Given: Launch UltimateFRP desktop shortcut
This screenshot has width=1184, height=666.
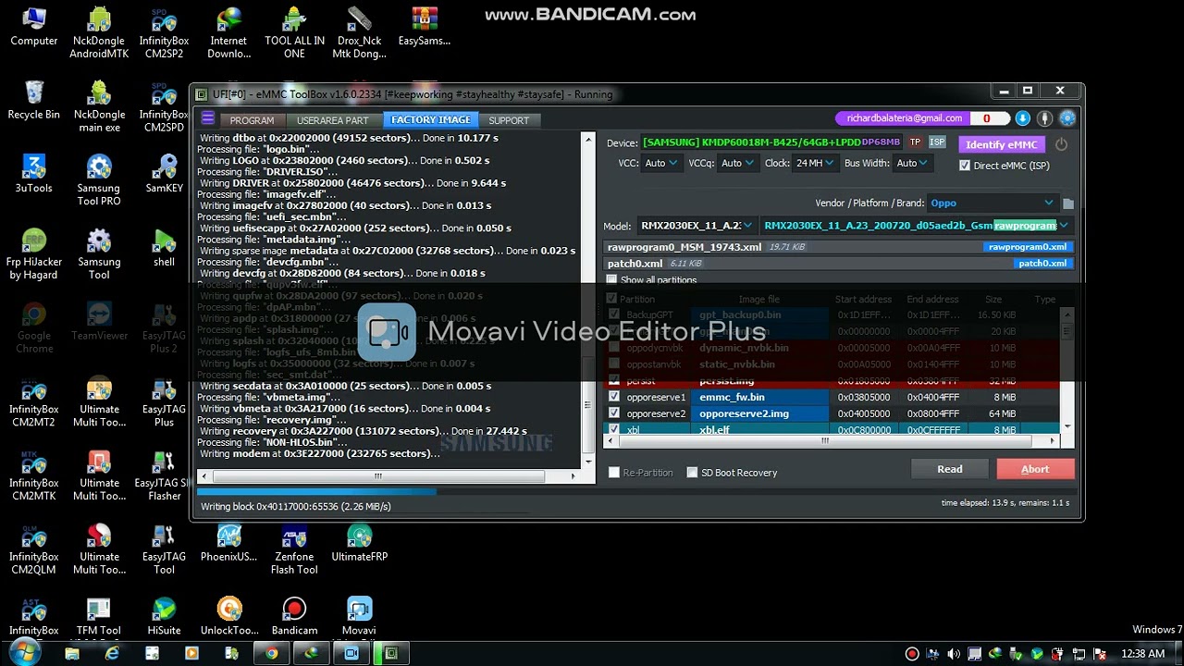Looking at the screenshot, I should point(359,544).
